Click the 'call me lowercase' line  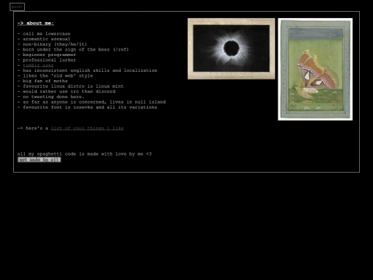point(44,34)
